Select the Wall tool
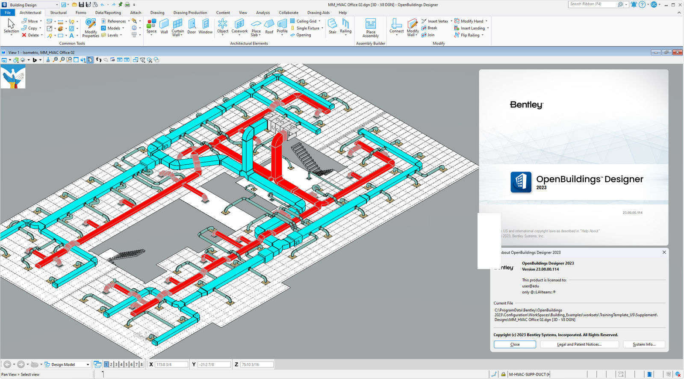Viewport: 684px width, 379px height. [164, 27]
